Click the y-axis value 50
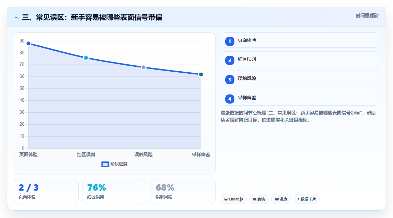This screenshot has height=218, width=393. (x=22, y=88)
